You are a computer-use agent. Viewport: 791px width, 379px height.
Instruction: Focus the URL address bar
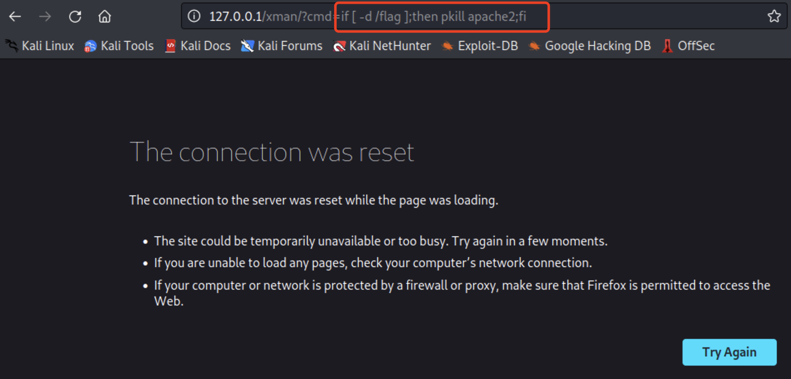pyautogui.click(x=626, y=16)
